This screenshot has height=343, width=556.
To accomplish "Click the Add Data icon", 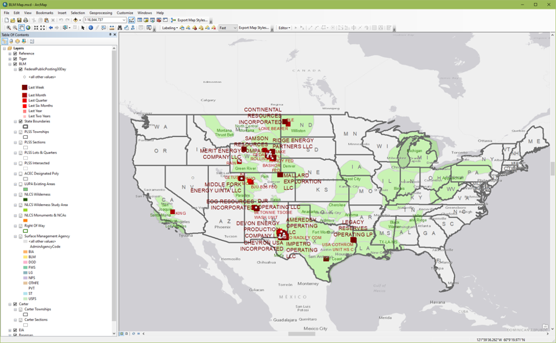I will pos(76,20).
